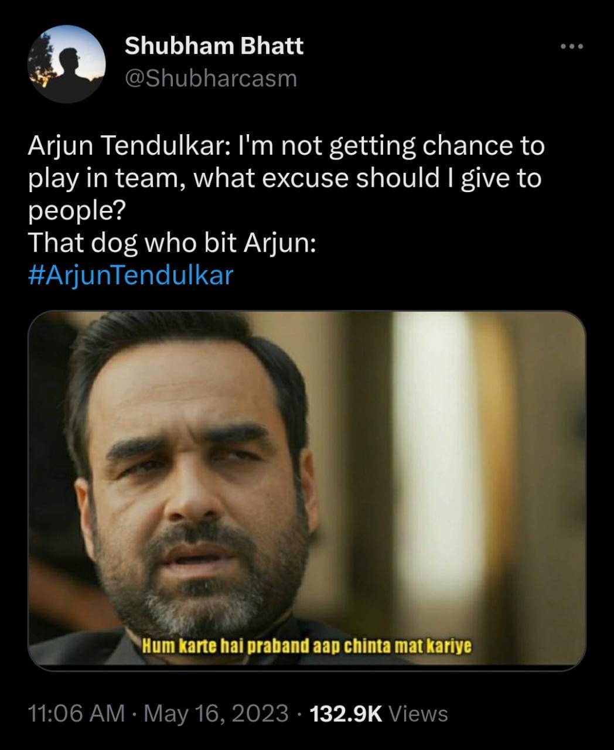Image resolution: width=614 pixels, height=750 pixels.
Task: Click the 11:06 AM timestamp
Action: click(x=76, y=713)
